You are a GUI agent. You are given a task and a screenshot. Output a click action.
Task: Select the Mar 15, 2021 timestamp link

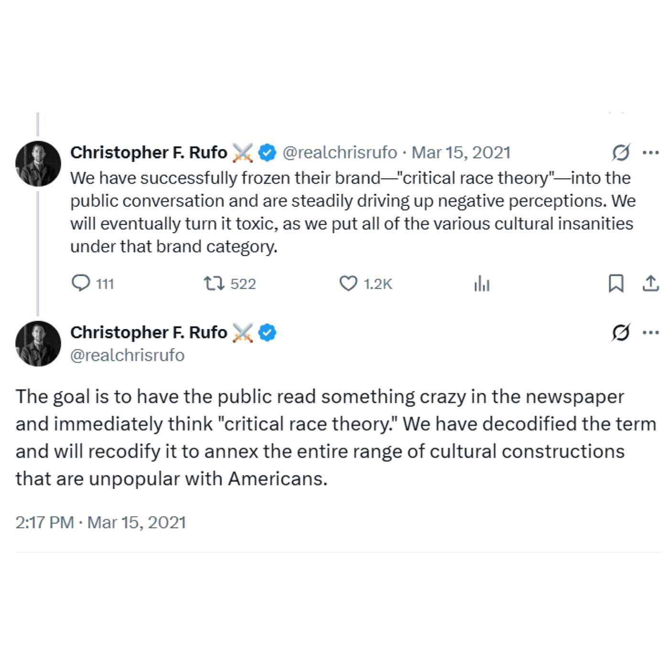[x=462, y=152]
